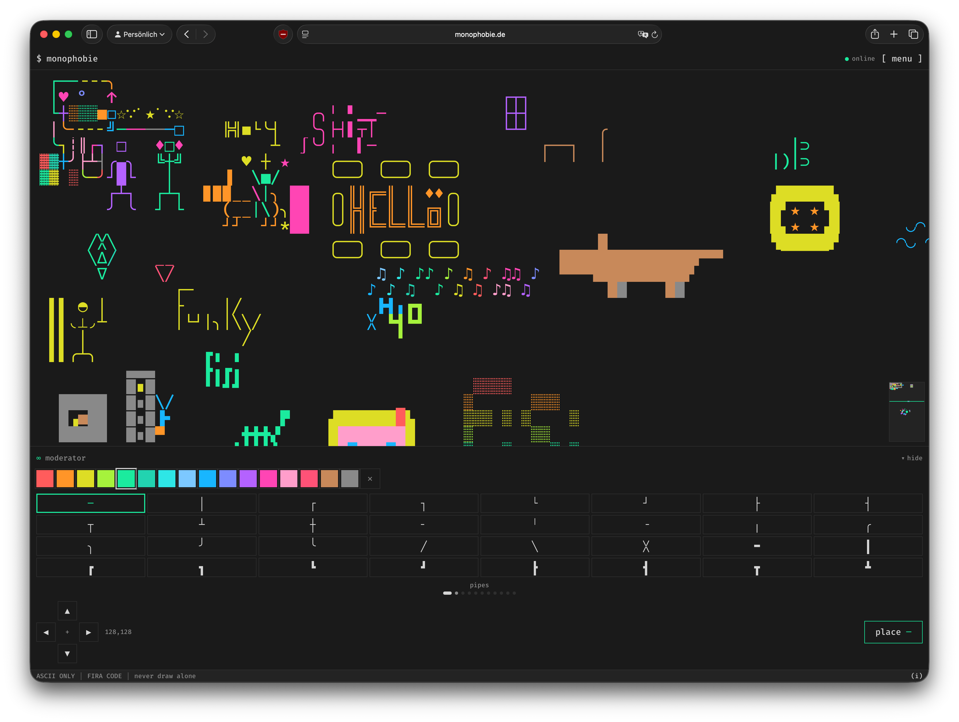Select the bottom-left corner pipe character
The height and width of the screenshot is (722, 959).
[535, 503]
